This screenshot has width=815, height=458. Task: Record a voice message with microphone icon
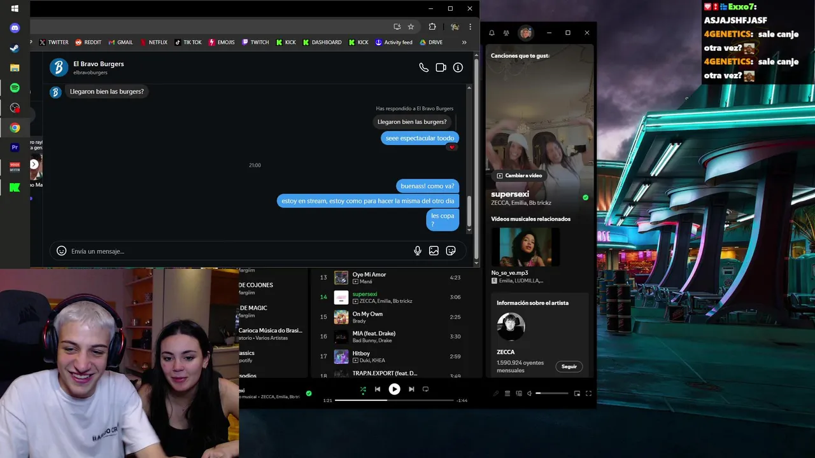click(418, 251)
